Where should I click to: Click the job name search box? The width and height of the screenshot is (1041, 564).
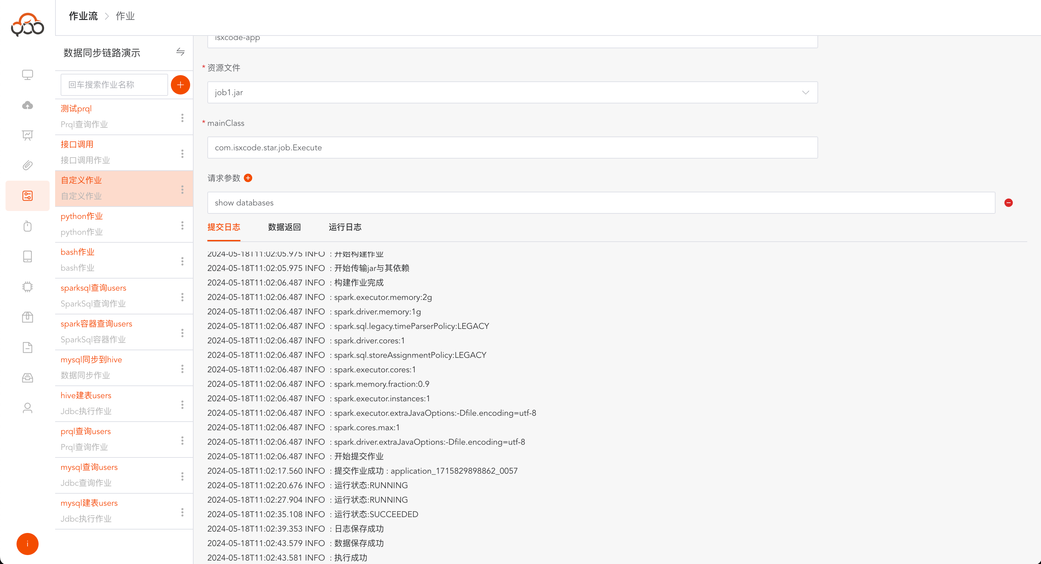[x=114, y=85]
